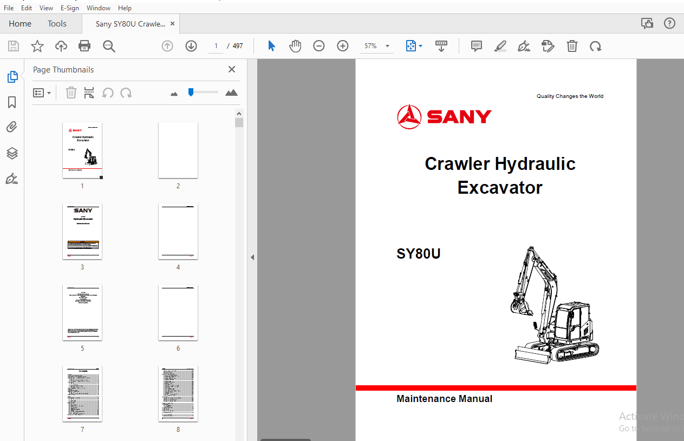
Task: Add document to favorites with star icon
Action: click(x=37, y=46)
